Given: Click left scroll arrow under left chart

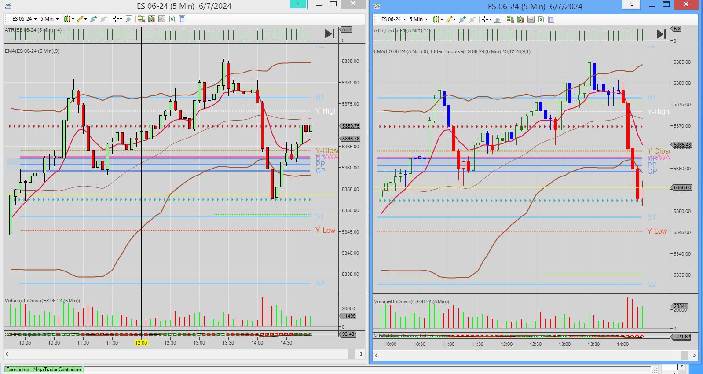Looking at the screenshot, I should pos(7,354).
